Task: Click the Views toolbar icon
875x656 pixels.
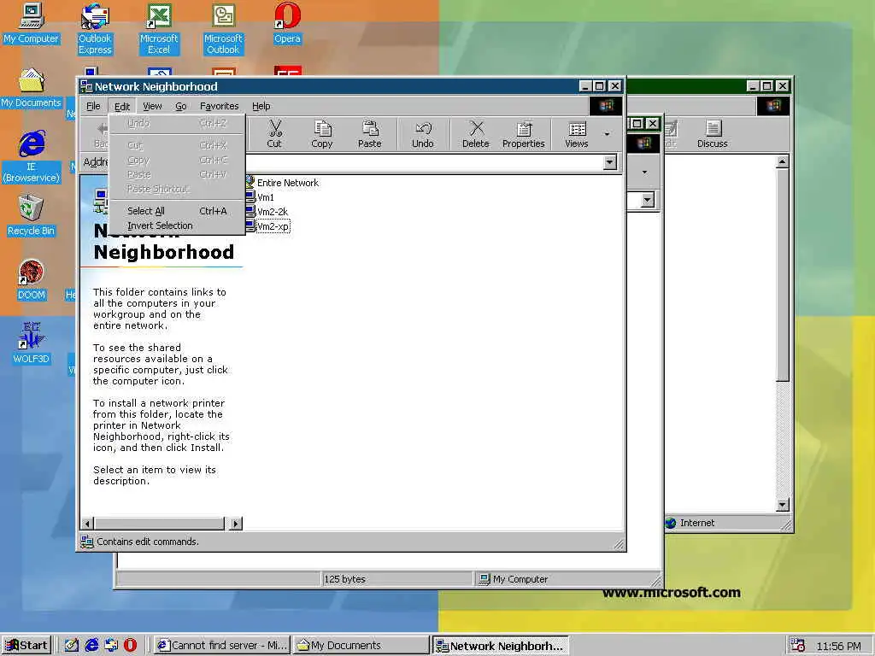Action: (x=577, y=134)
